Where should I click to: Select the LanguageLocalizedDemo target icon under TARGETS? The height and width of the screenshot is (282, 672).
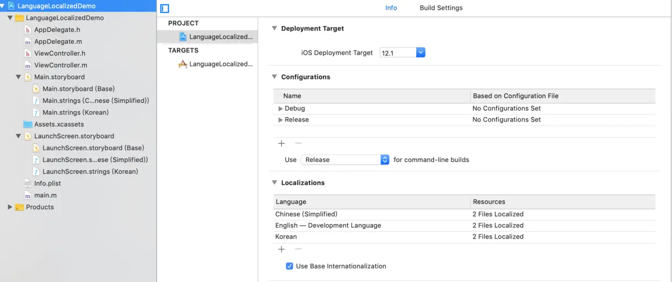[x=183, y=64]
